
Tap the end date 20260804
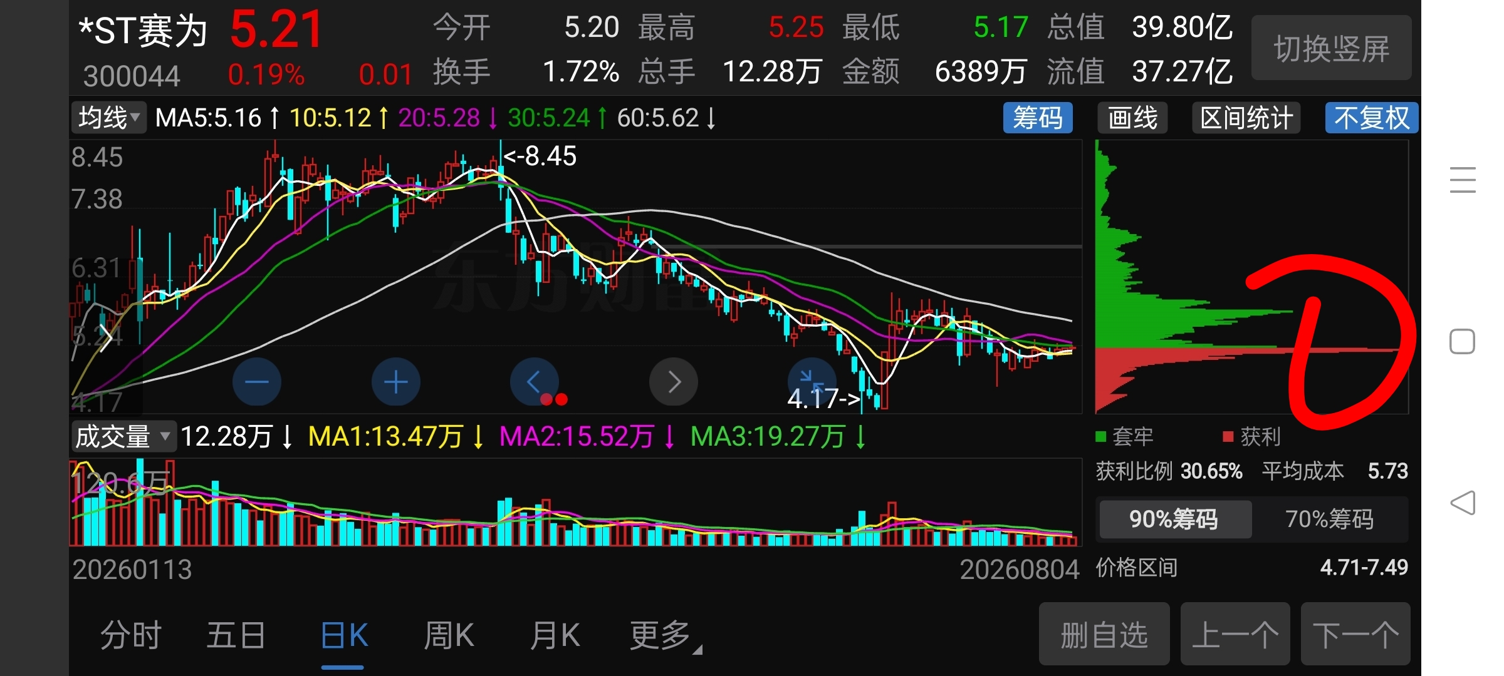[x=1020, y=570]
